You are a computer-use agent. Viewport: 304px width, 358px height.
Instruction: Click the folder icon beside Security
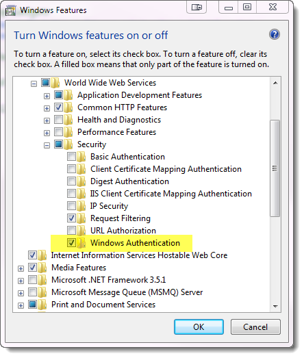click(68, 144)
